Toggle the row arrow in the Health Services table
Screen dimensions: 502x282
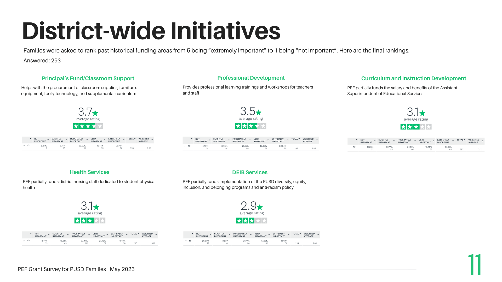coord(24,241)
